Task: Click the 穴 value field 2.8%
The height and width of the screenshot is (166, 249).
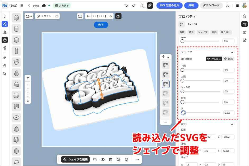Action: (228, 113)
